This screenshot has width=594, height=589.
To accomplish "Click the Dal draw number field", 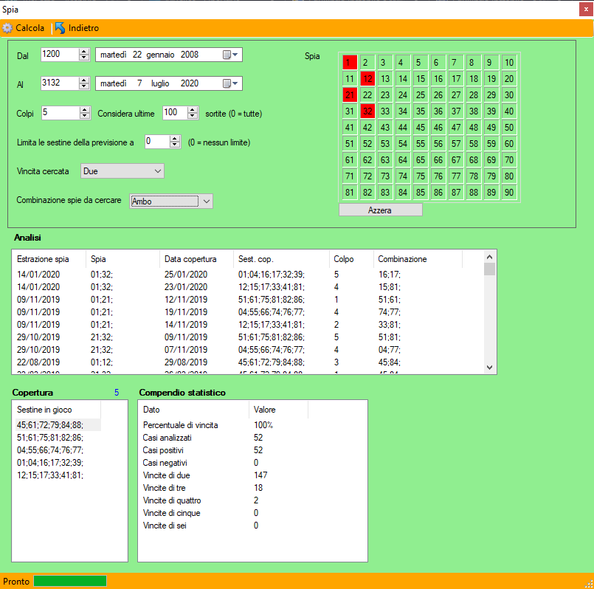I will 60,54.
